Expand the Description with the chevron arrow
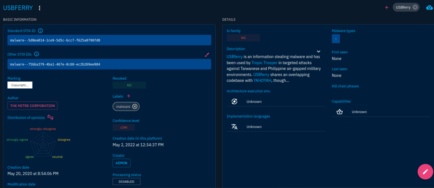The height and width of the screenshot is (188, 434). pyautogui.click(x=318, y=51)
